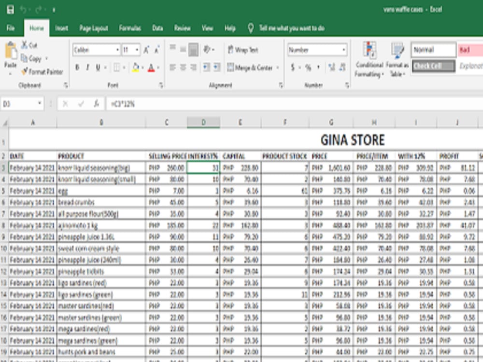This screenshot has width=483, height=362.
Task: Click the Redo arrow icon
Action: point(38,10)
